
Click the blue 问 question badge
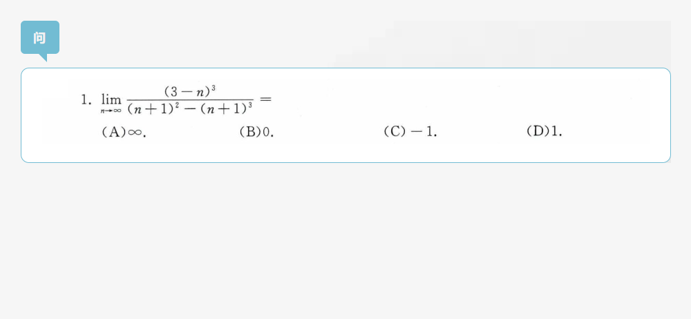(x=40, y=37)
